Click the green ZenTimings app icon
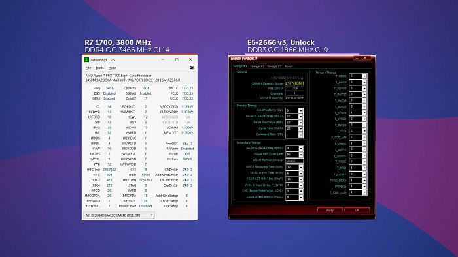The width and height of the screenshot is (458, 257). coord(86,59)
